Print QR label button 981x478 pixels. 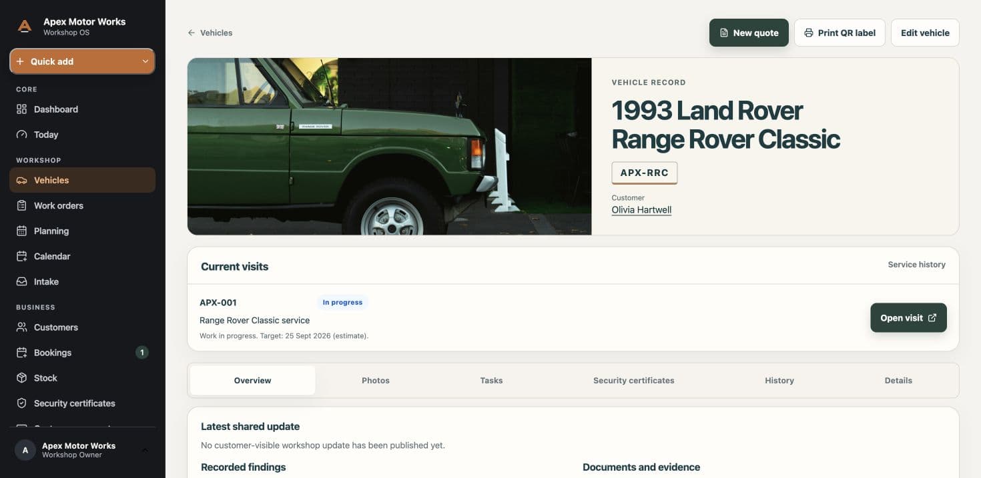[x=840, y=33]
